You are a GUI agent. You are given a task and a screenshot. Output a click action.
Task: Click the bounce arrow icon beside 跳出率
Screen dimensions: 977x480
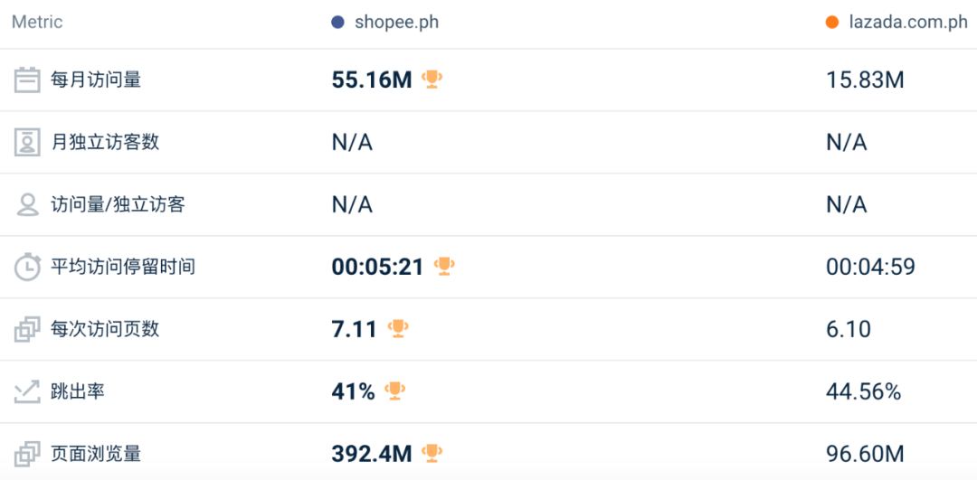pos(27,391)
